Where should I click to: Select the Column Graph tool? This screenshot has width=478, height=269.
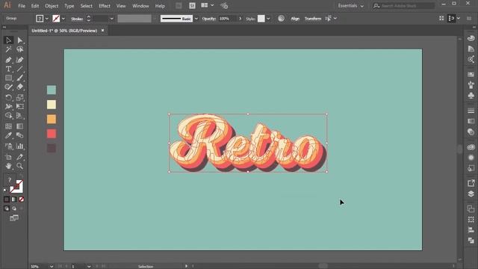pos(20,146)
